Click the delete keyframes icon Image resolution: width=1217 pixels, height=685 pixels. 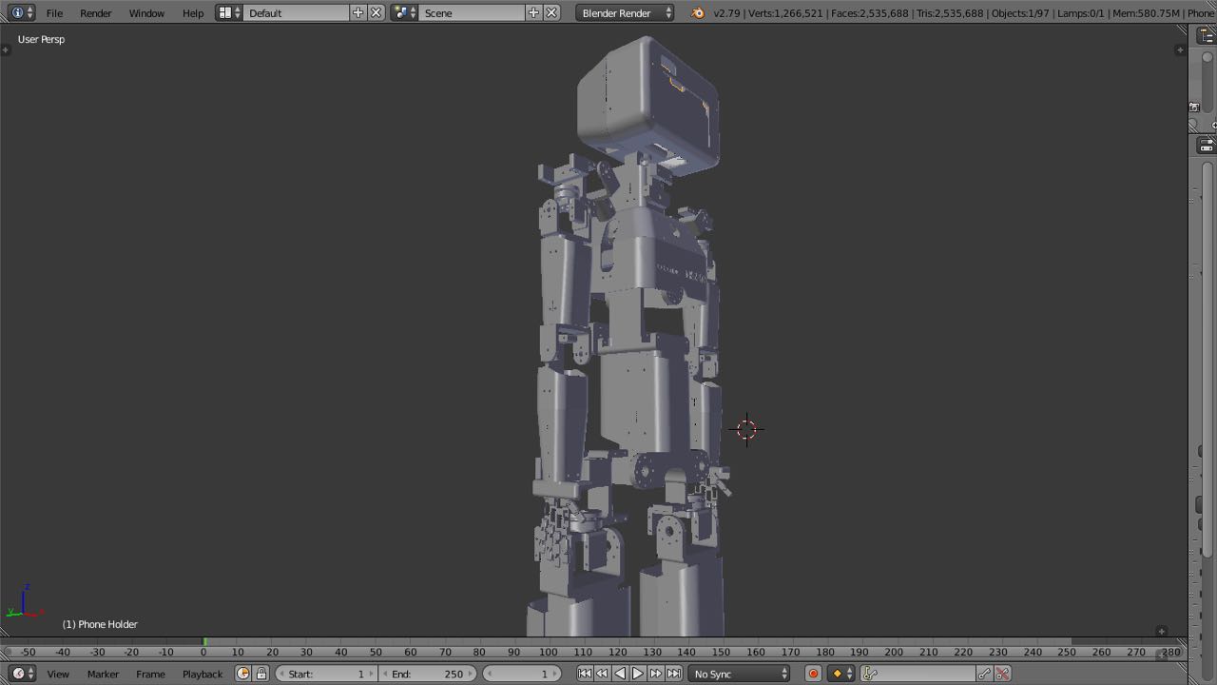(x=1002, y=674)
